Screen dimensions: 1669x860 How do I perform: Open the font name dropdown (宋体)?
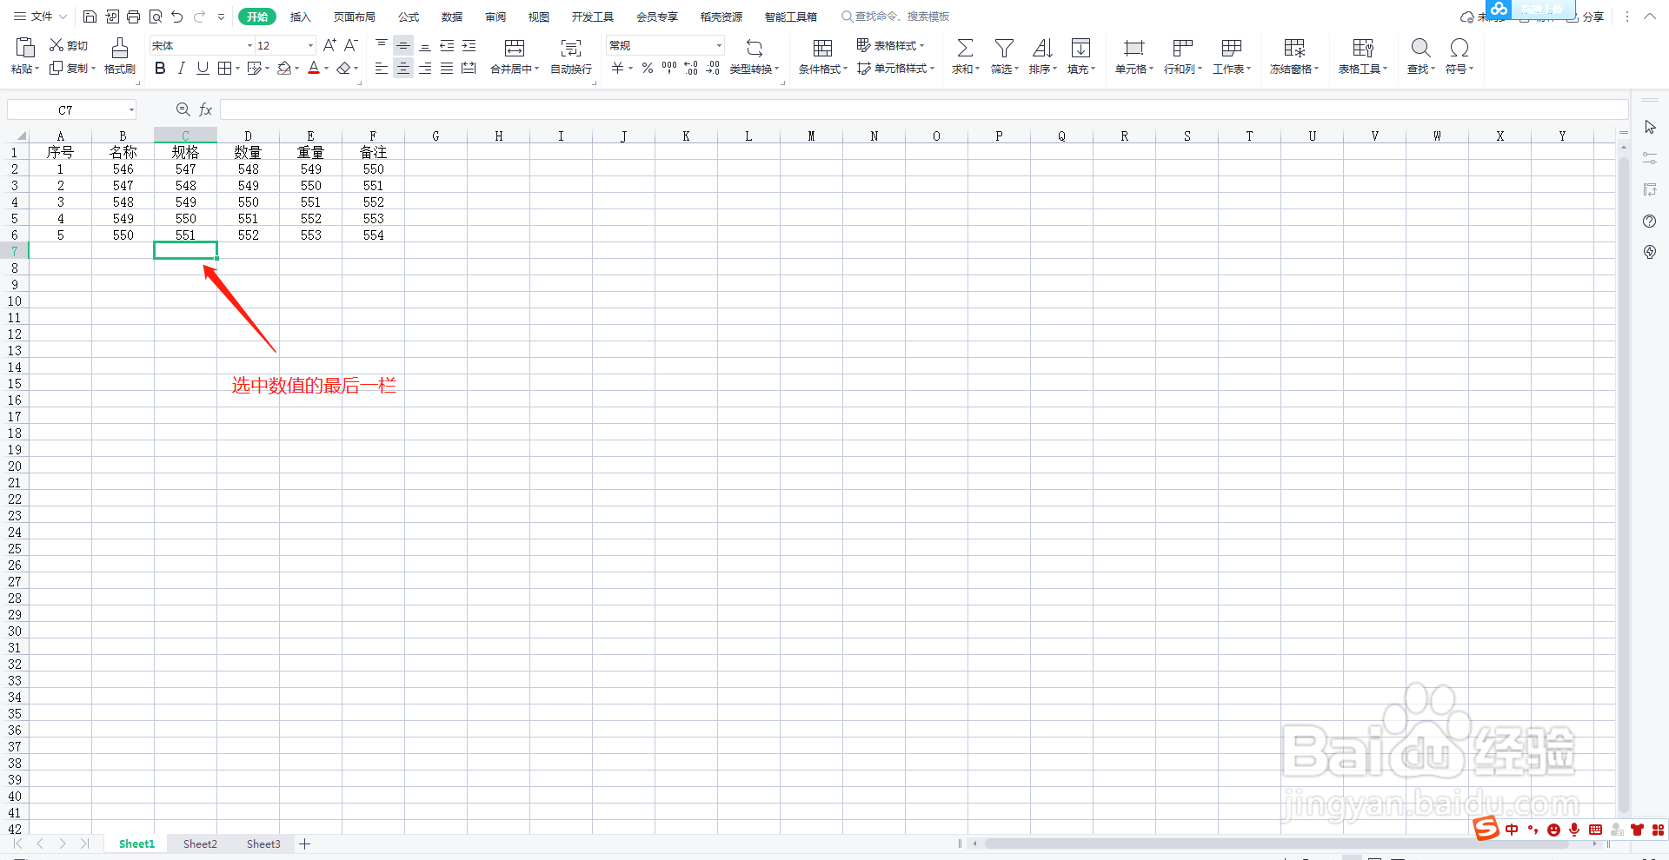[249, 45]
